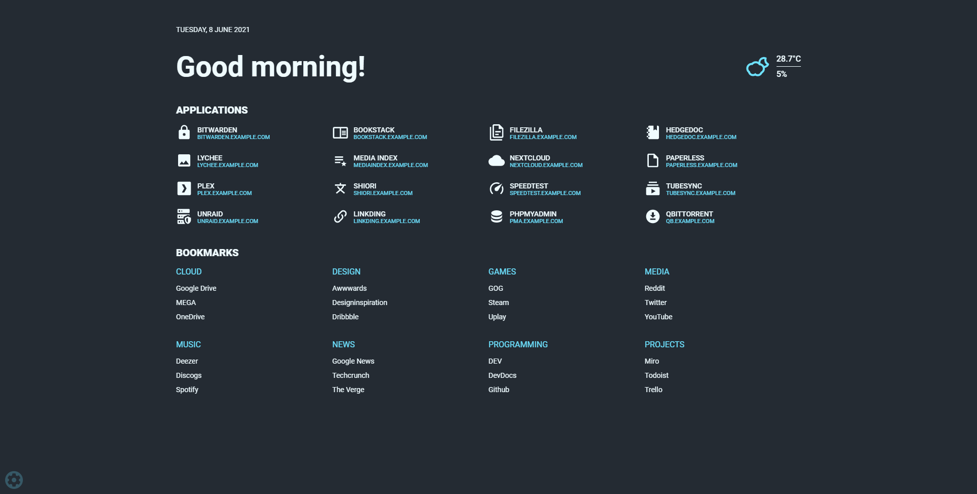
Task: Open the Bookstack book icon
Action: coord(340,133)
